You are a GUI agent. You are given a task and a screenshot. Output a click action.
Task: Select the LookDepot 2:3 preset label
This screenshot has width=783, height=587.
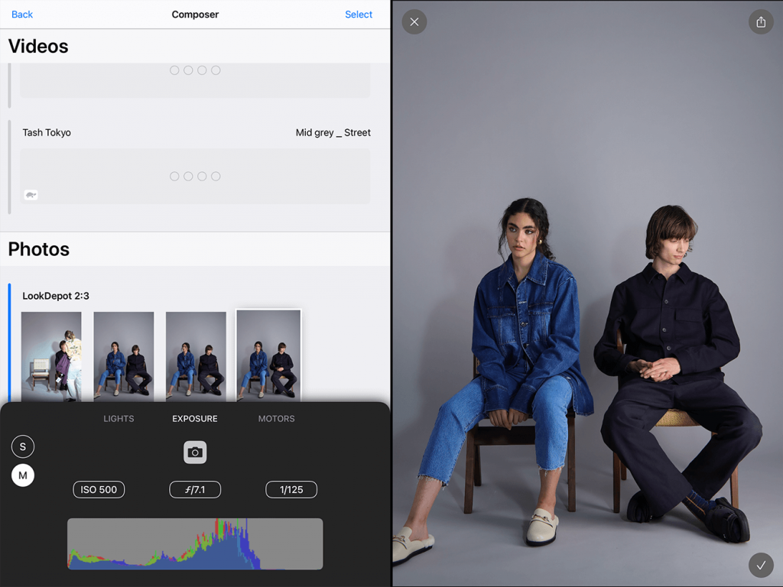tap(55, 296)
